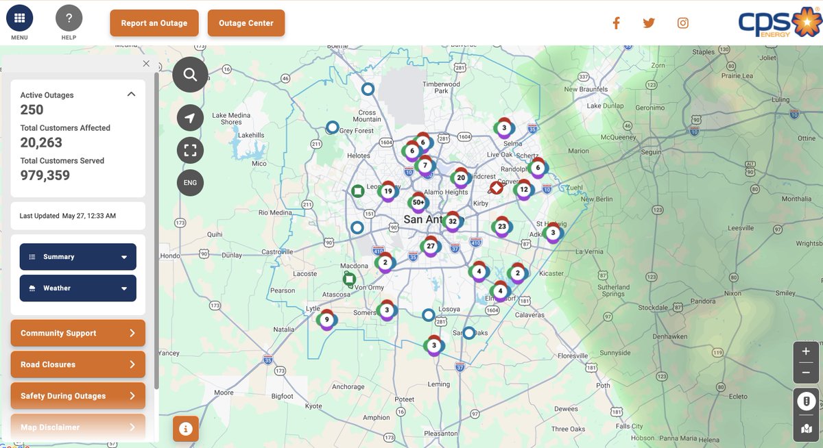Open Community Support section
823x448 pixels.
[78, 333]
